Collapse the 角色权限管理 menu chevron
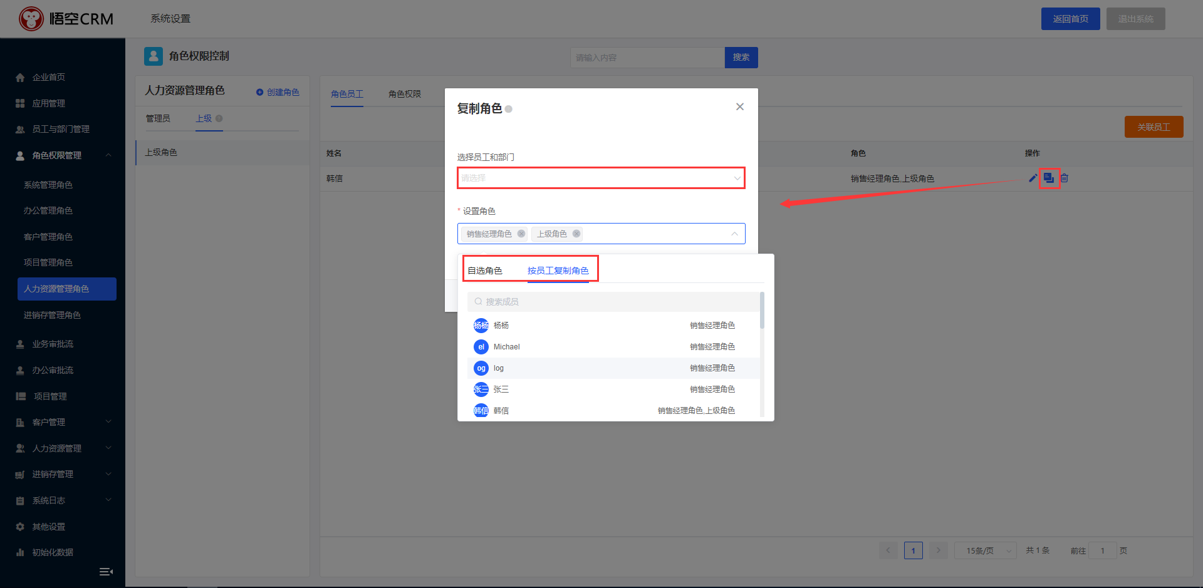 pyautogui.click(x=108, y=155)
